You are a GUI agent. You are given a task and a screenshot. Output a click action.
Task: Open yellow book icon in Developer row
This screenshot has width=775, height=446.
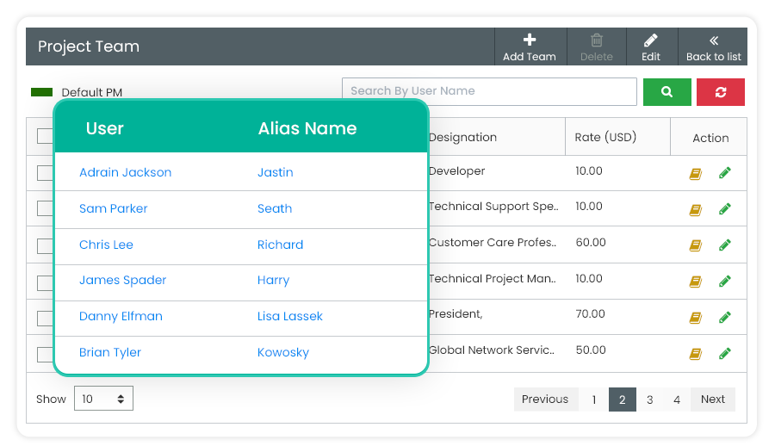(x=696, y=174)
